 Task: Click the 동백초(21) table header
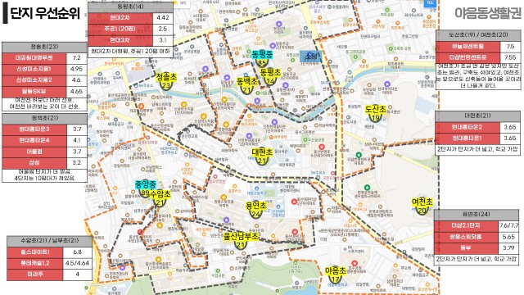[44, 118]
